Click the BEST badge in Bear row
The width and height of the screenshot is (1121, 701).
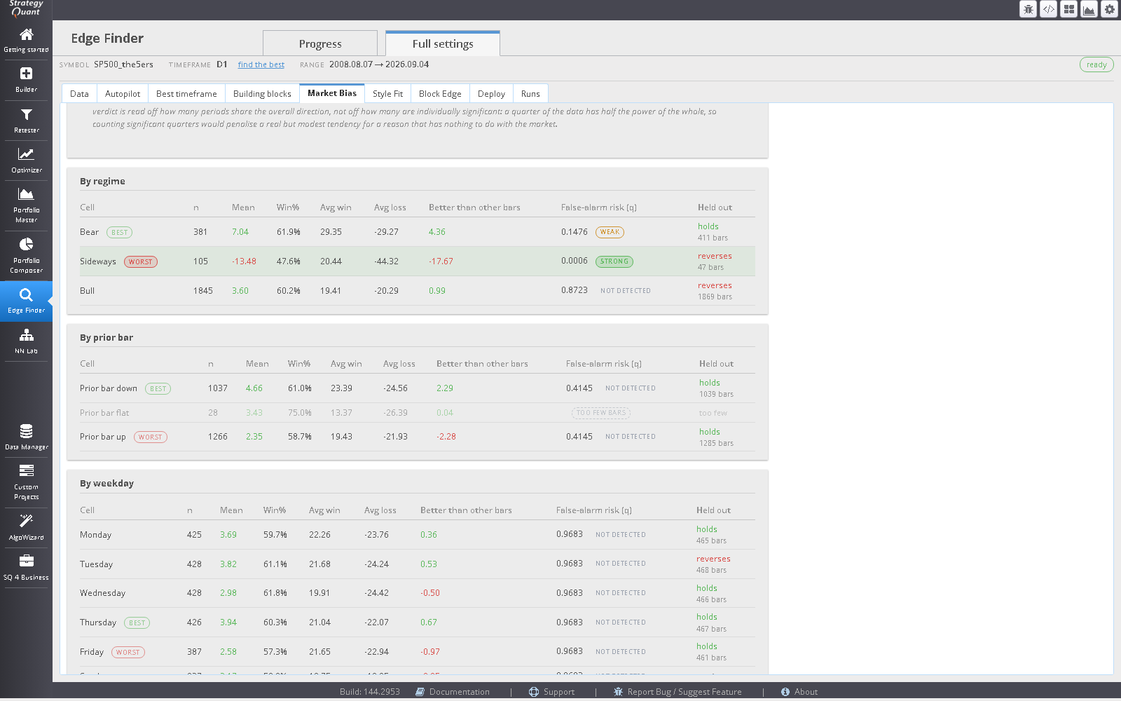pyautogui.click(x=120, y=233)
